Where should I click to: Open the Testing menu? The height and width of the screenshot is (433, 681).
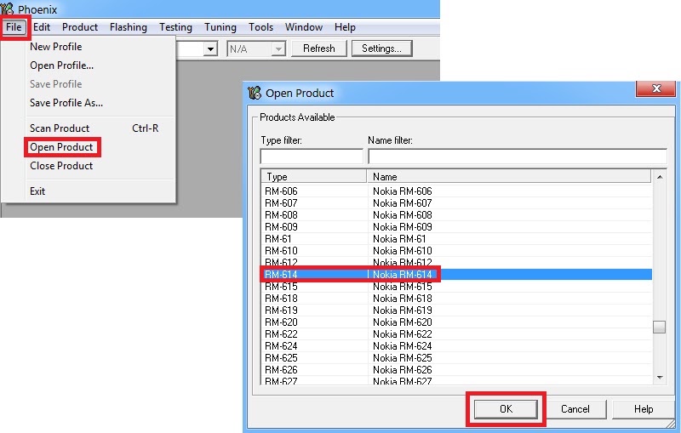[x=175, y=27]
